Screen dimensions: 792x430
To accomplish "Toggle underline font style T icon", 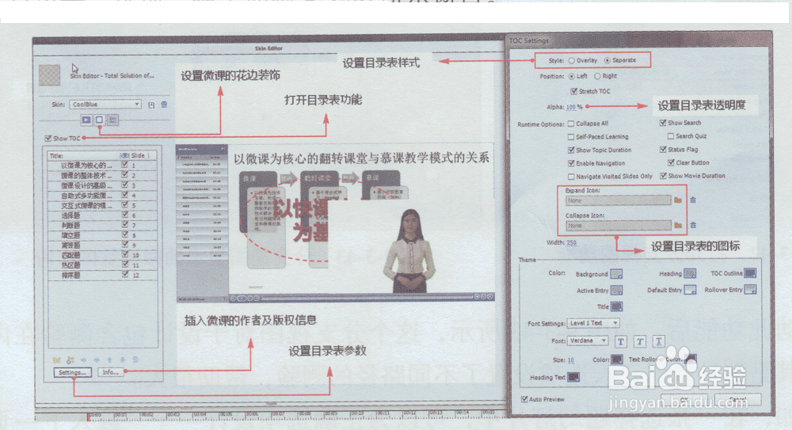I will pos(659,342).
